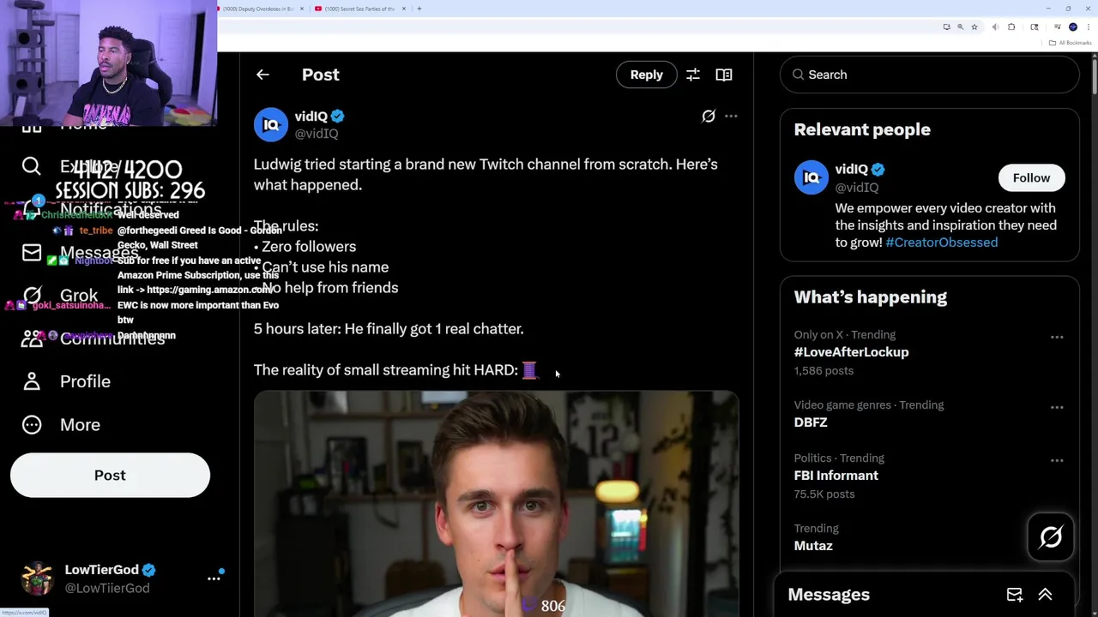The image size is (1098, 617).
Task: Close the Deputy Overdoses browser tab
Action: click(x=302, y=9)
